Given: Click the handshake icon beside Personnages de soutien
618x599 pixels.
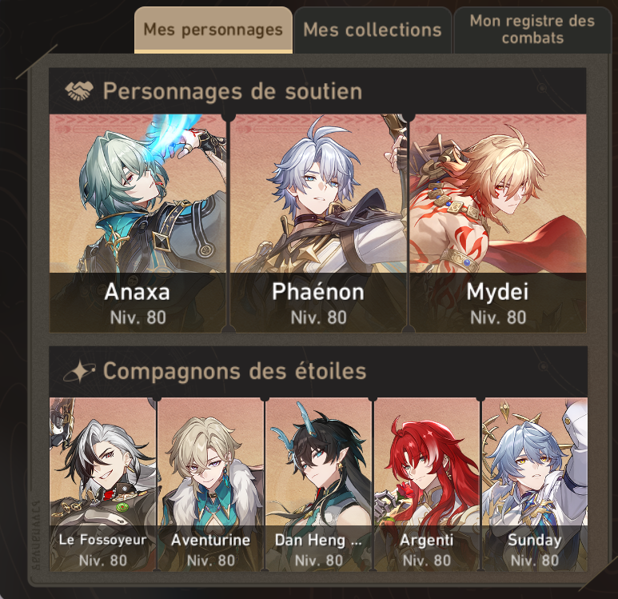Looking at the screenshot, I should [x=79, y=91].
